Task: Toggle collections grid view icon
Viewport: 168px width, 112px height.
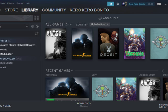Action: [x=37, y=18]
